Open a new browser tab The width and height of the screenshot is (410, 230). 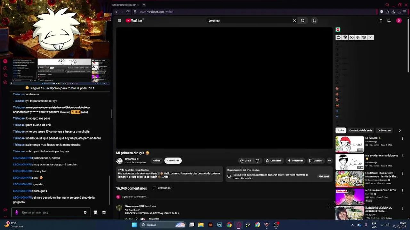144,5
